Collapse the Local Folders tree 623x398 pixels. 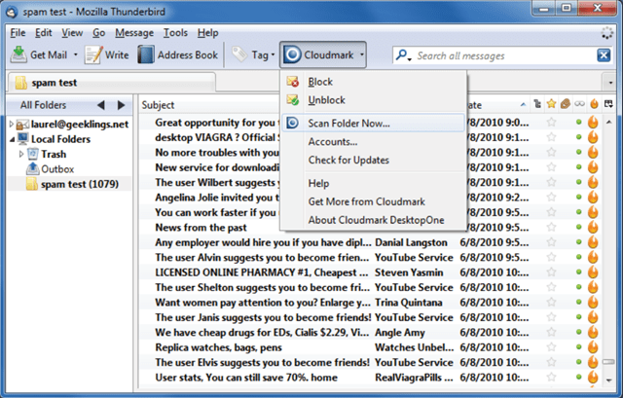pos(12,139)
